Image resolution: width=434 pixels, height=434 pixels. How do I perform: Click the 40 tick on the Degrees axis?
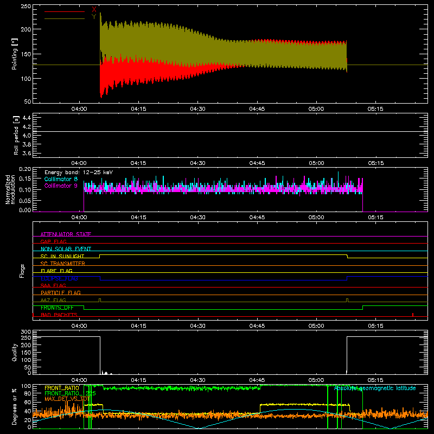[28, 411]
